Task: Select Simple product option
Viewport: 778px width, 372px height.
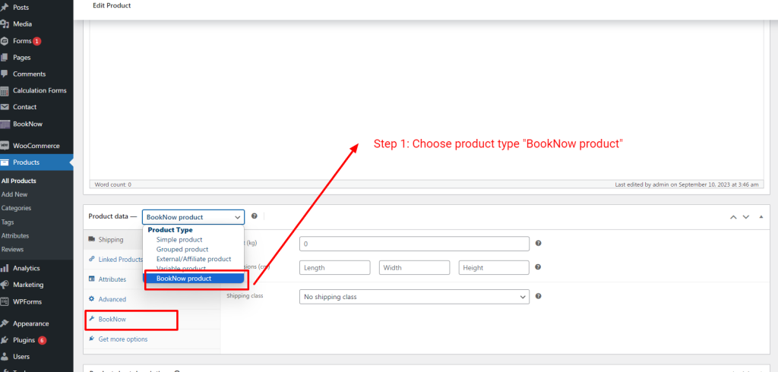Action: pyautogui.click(x=179, y=240)
